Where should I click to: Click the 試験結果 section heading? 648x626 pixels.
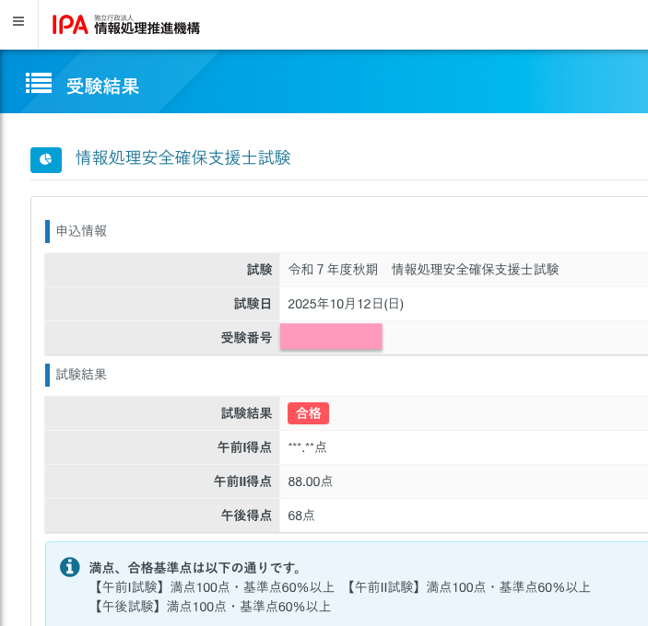point(81,375)
